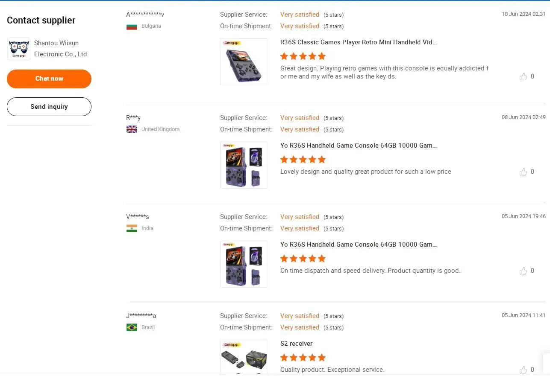View the product thumbnail in R***y's review

244,165
